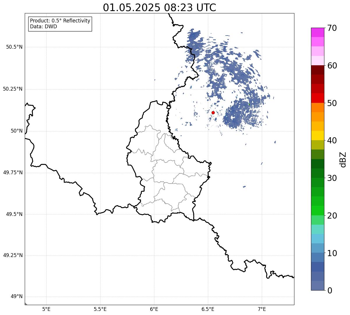
Task: Select the yellow colorbar swatch above 40 tick
Action: [317, 135]
